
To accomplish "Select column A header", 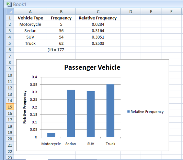I will 30,11.
